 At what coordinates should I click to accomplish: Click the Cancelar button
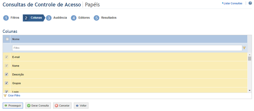tap(62, 106)
